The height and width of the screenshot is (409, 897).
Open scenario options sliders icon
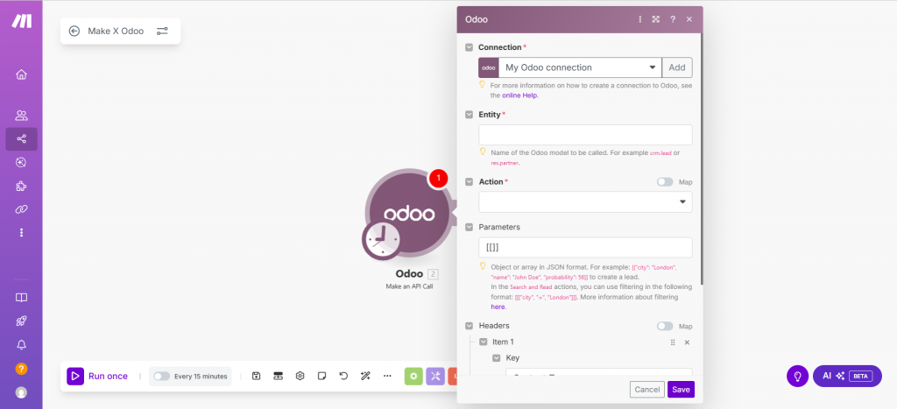point(162,31)
